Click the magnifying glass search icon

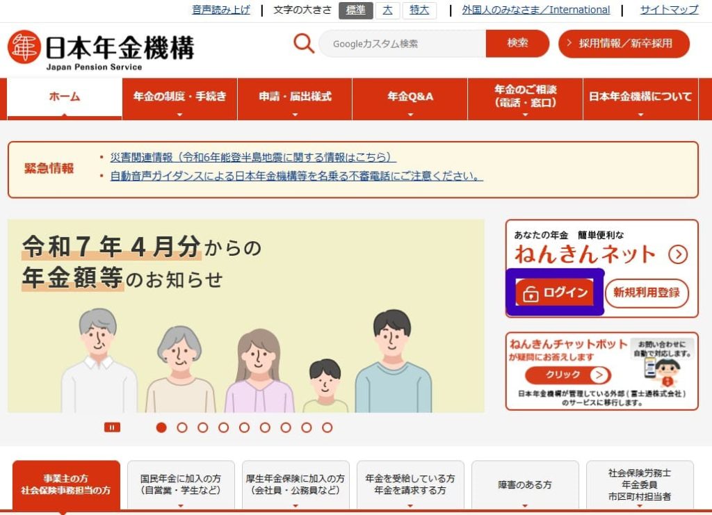pyautogui.click(x=304, y=44)
